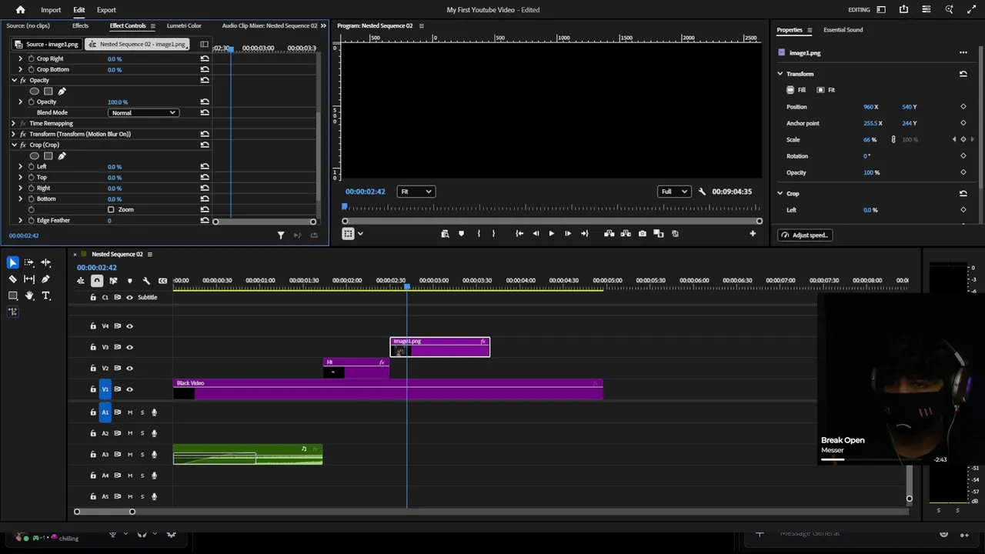This screenshot has width=985, height=554.
Task: Toggle V4 track visibility eye
Action: click(x=129, y=326)
